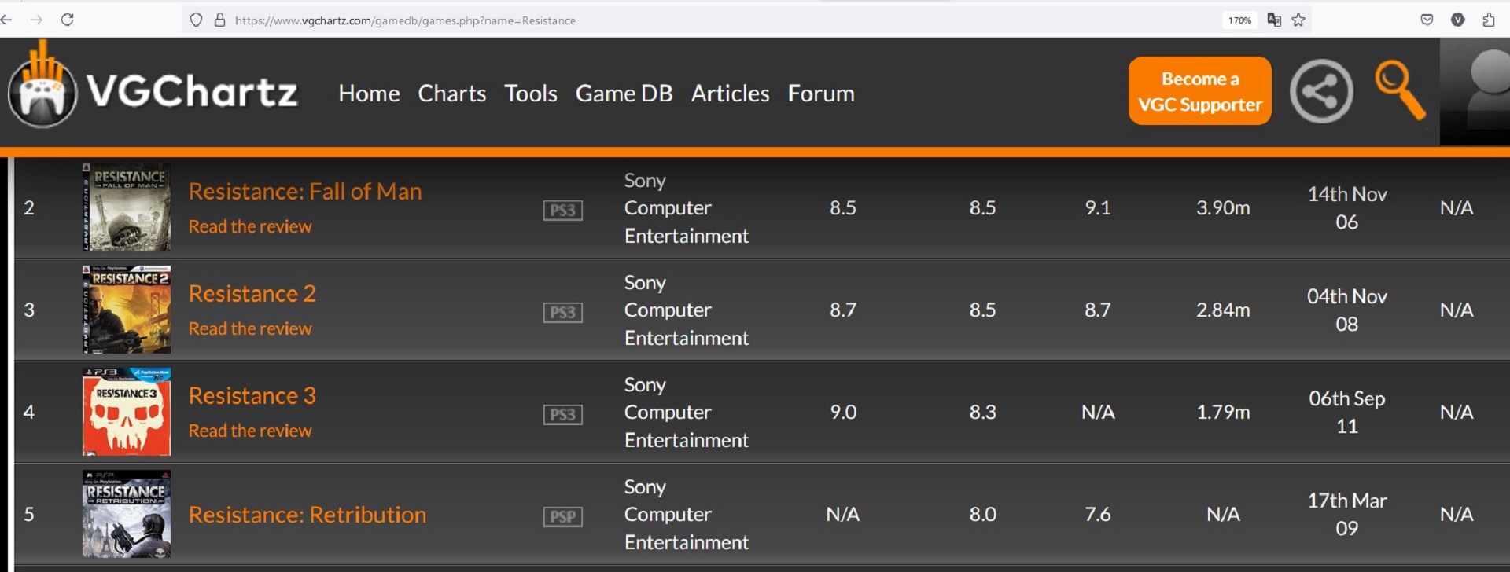The image size is (1510, 572).
Task: Open the Forum menu
Action: [821, 93]
